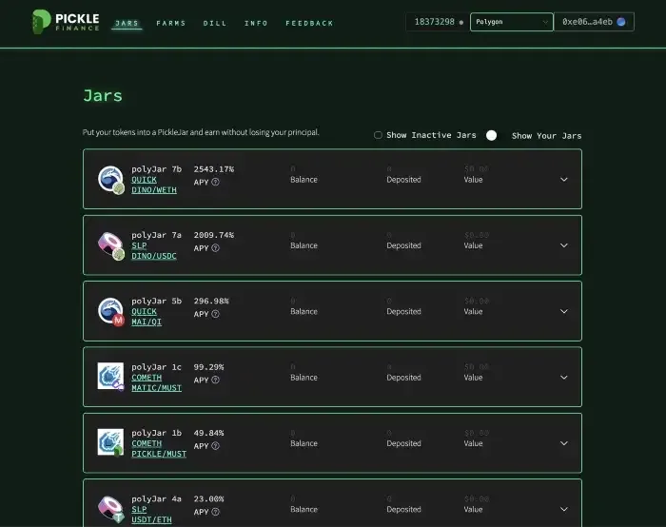Open the DILL tab

coord(215,24)
